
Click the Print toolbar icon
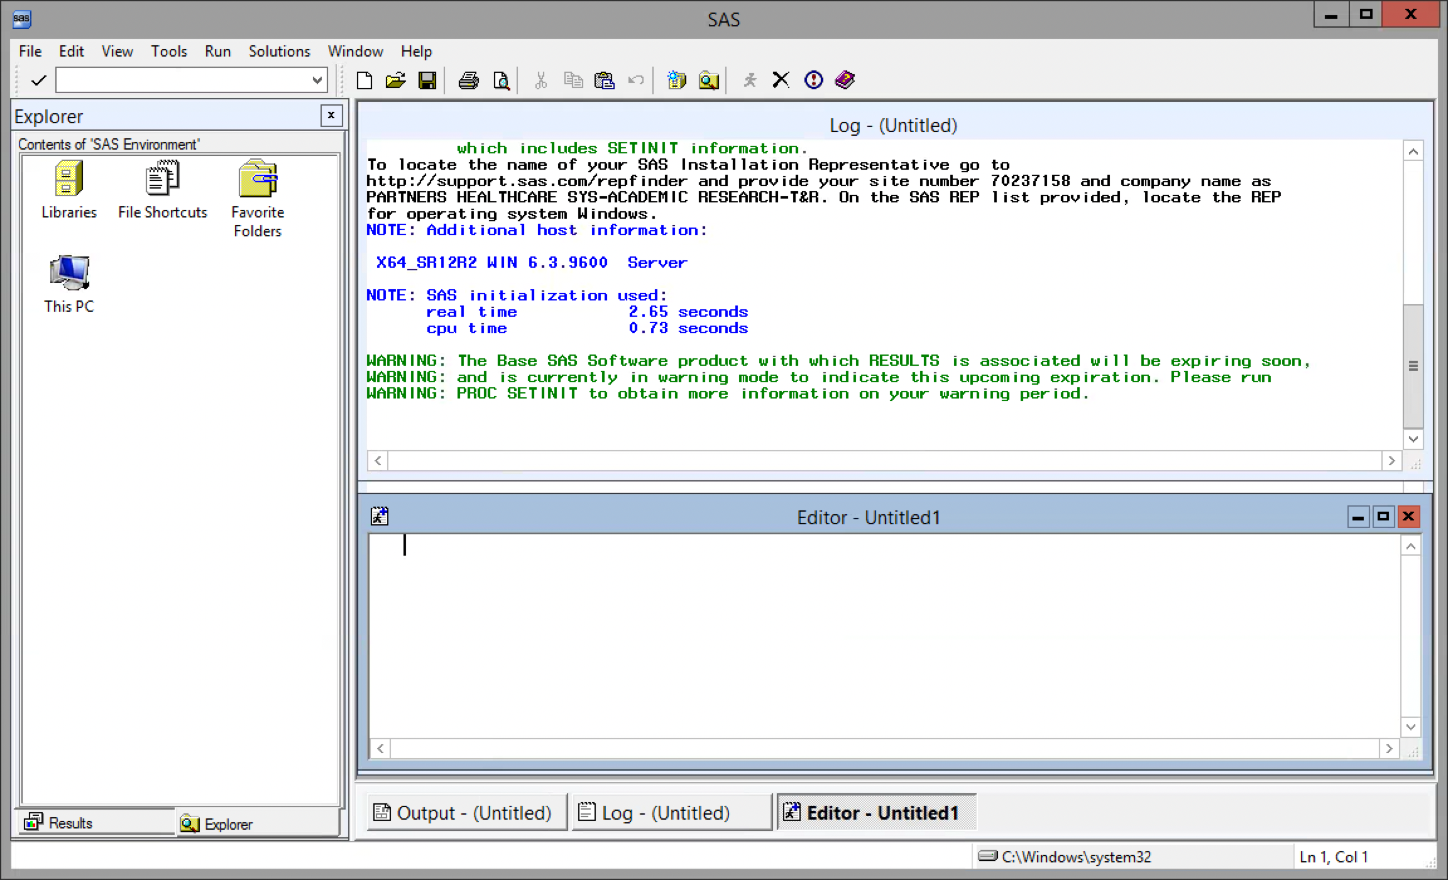[x=468, y=80]
